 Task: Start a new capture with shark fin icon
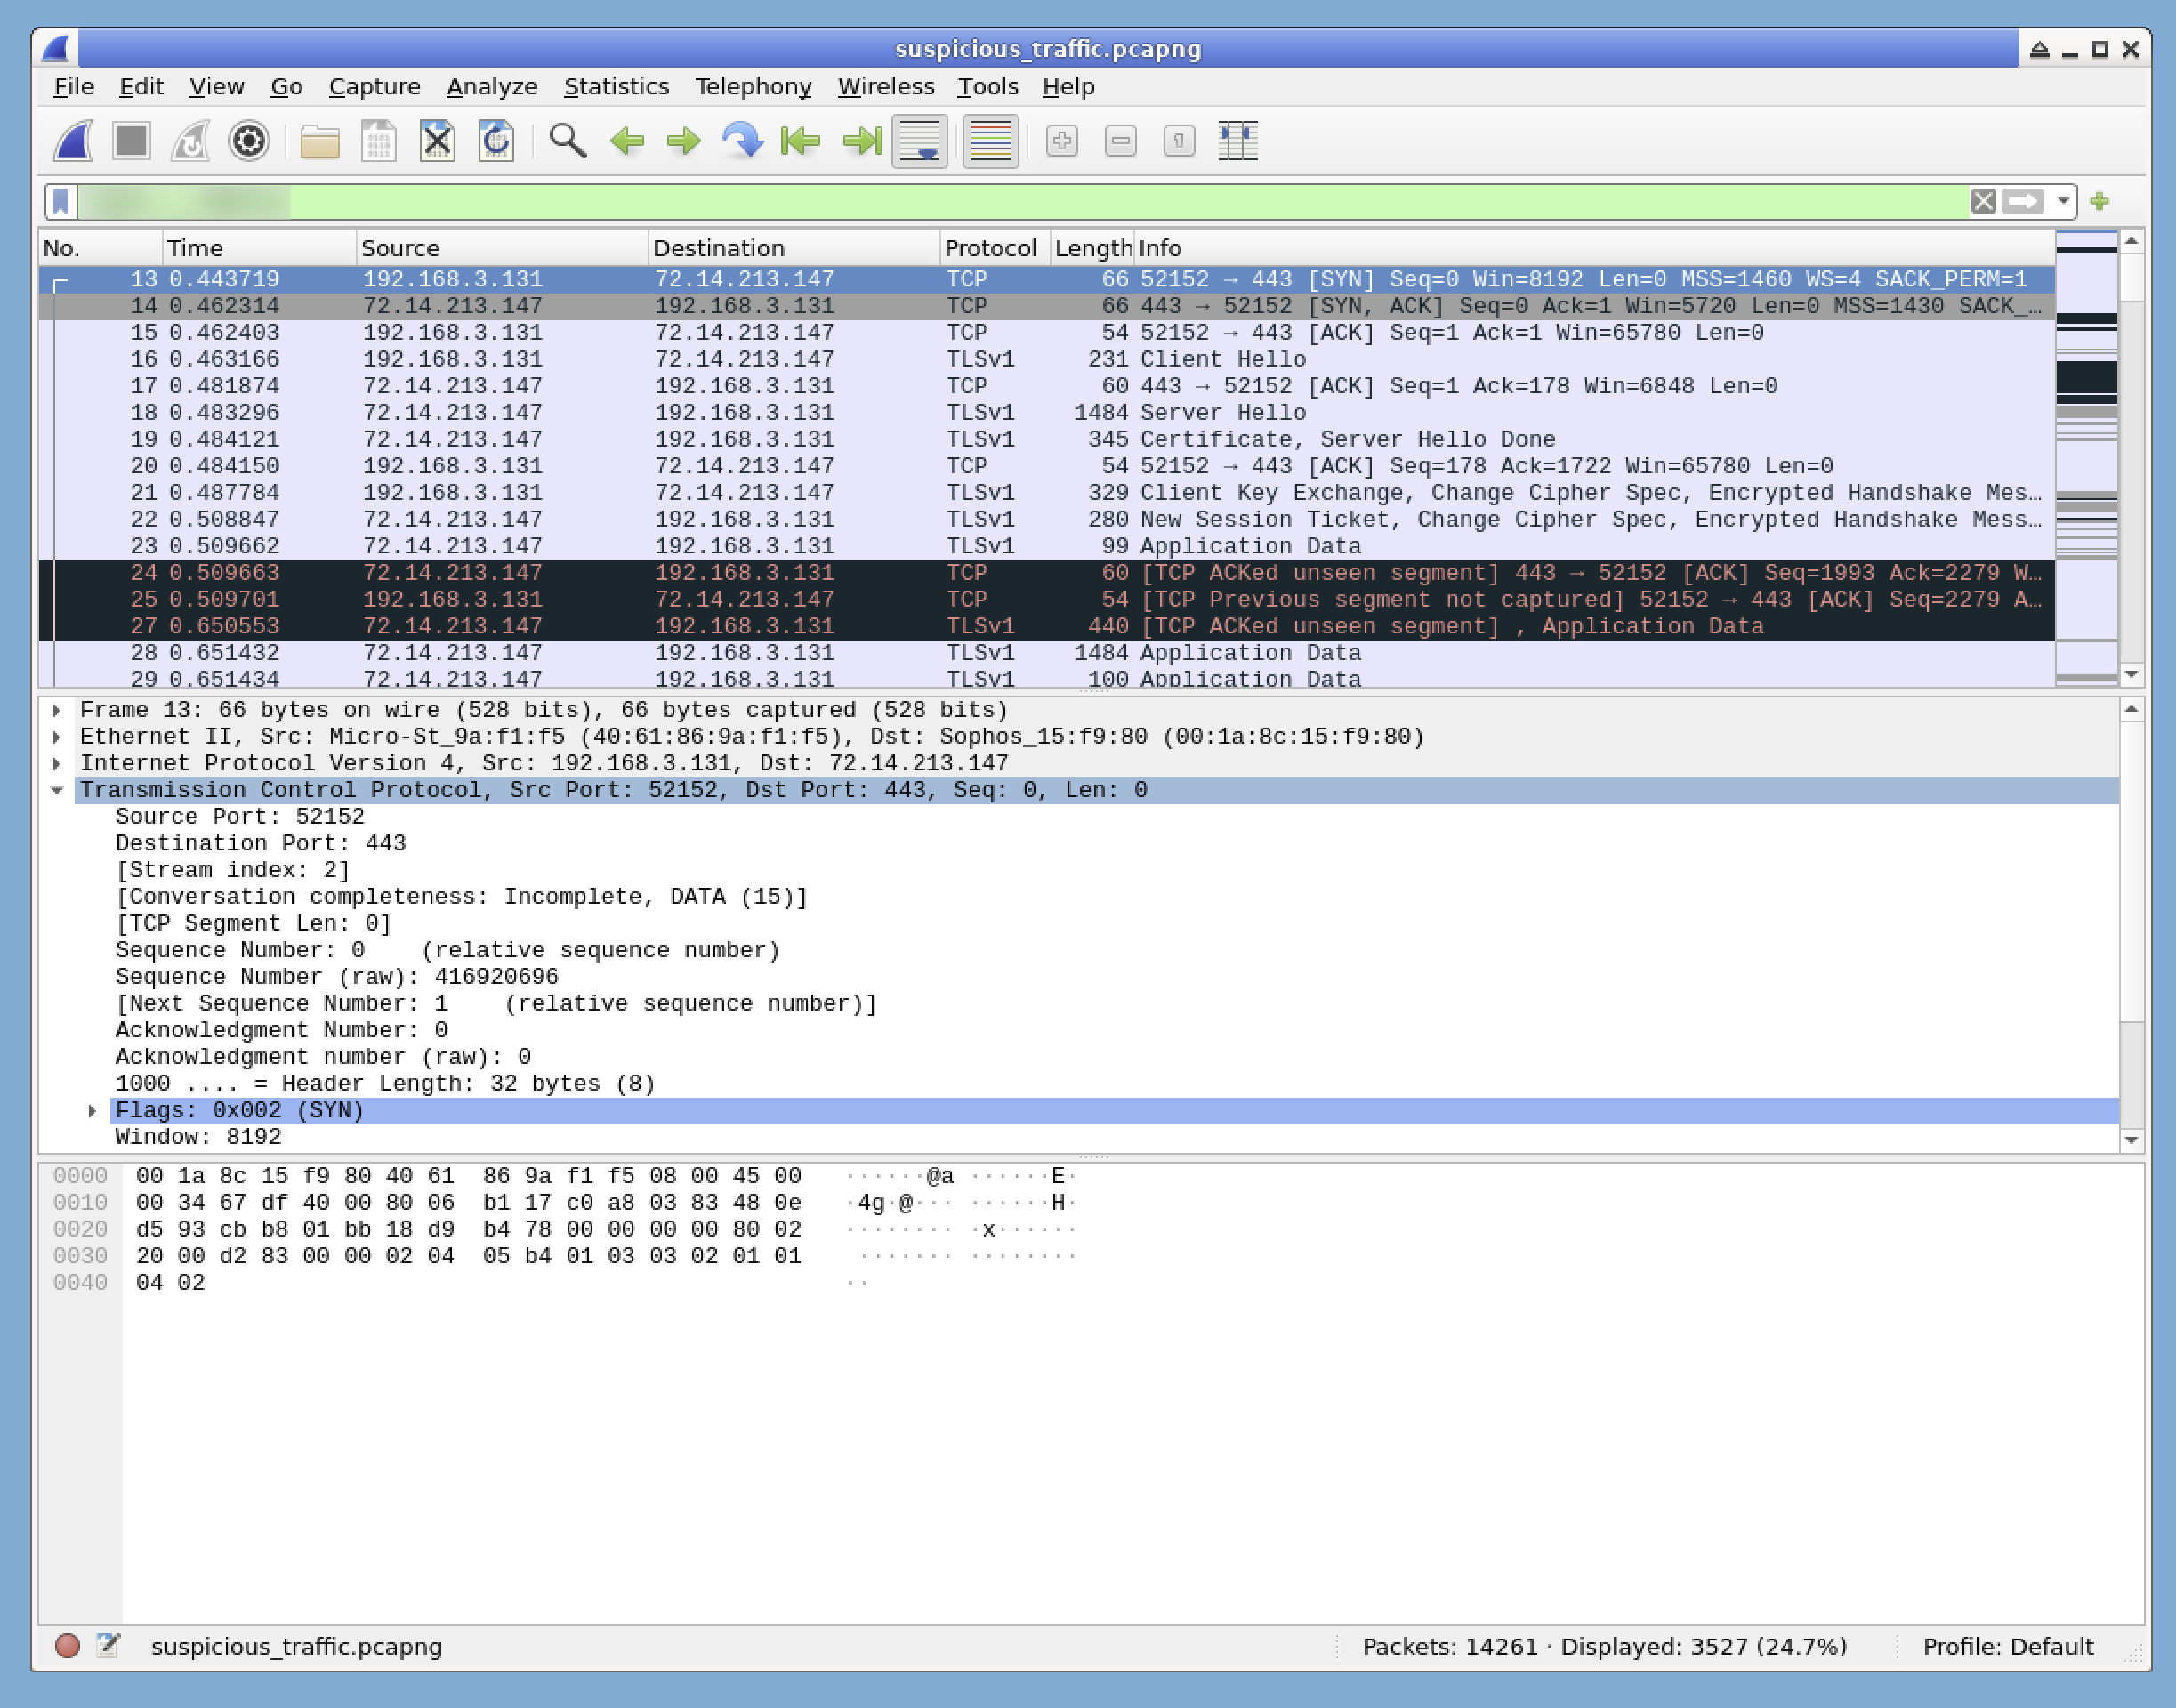[73, 141]
